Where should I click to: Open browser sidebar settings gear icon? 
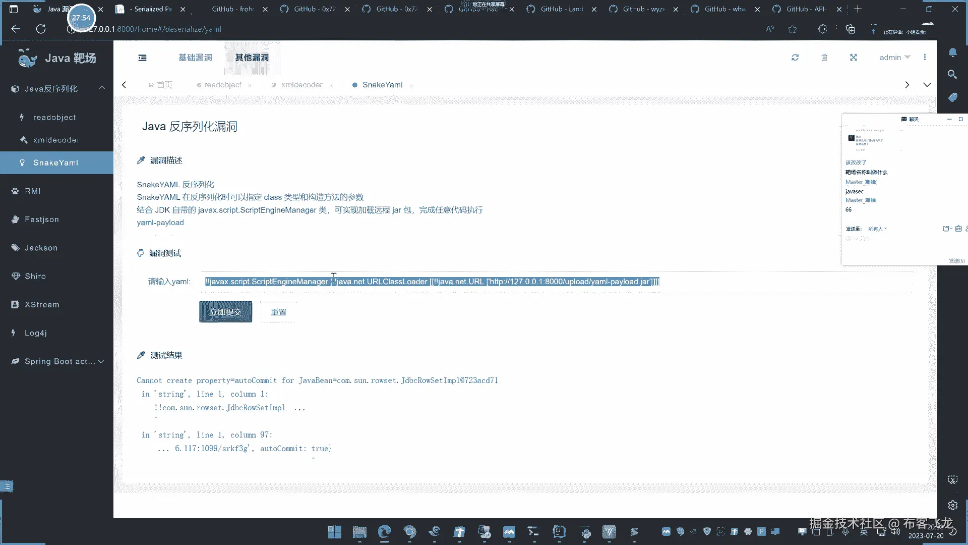click(x=952, y=505)
